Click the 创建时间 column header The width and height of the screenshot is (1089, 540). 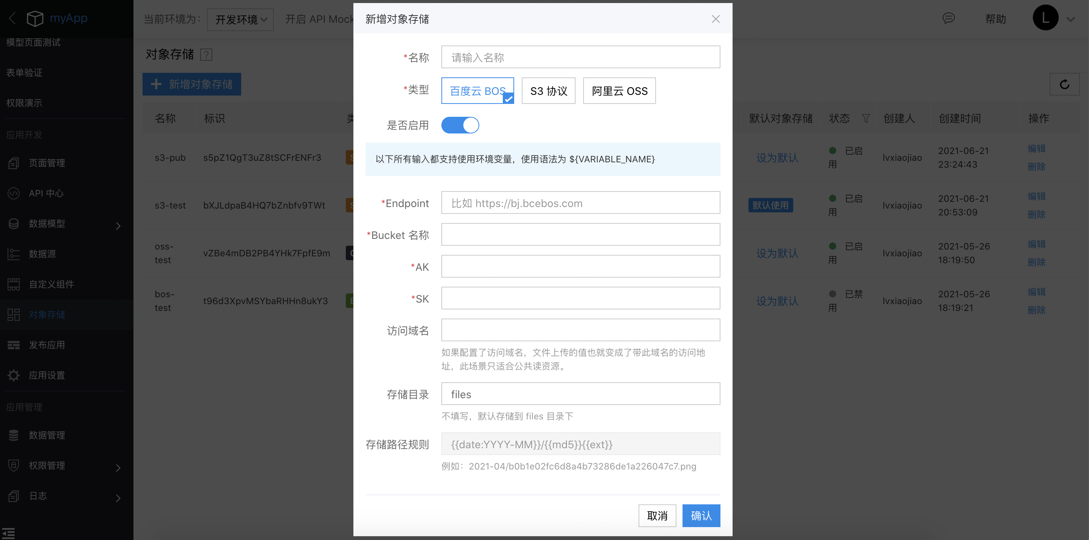(960, 118)
